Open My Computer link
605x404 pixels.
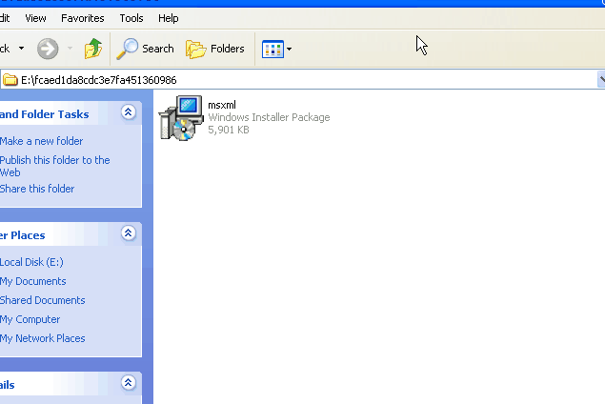pyautogui.click(x=30, y=319)
